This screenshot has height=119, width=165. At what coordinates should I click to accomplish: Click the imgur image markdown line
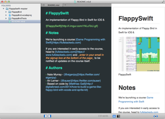(x=72, y=26)
